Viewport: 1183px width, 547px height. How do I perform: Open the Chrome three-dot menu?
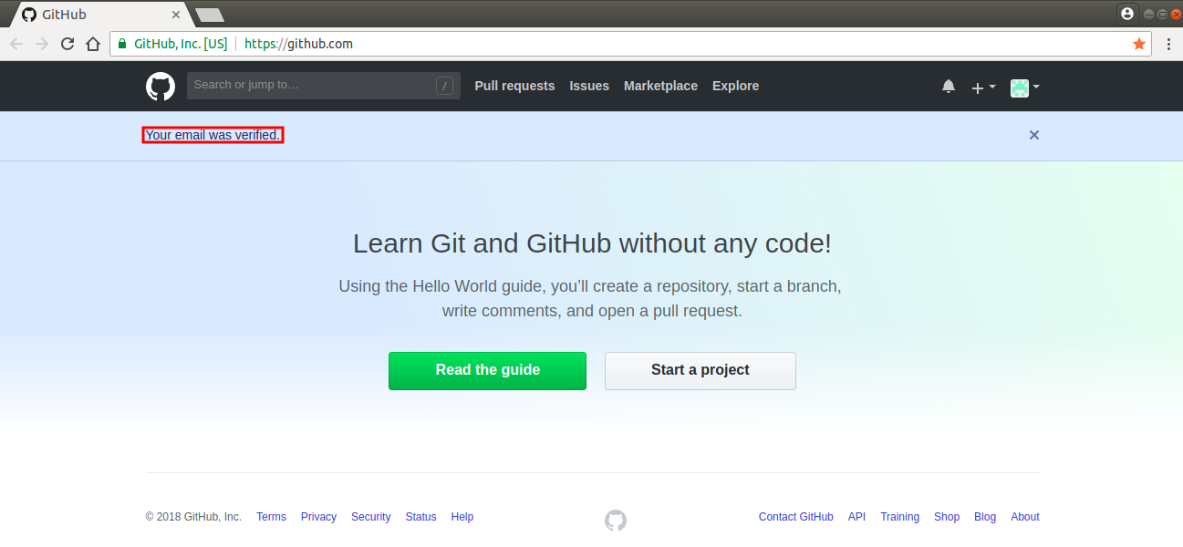click(x=1168, y=44)
